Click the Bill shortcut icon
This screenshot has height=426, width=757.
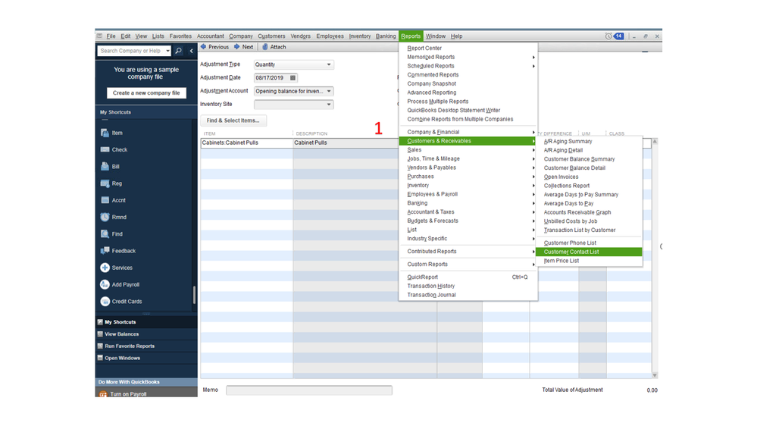click(x=105, y=166)
